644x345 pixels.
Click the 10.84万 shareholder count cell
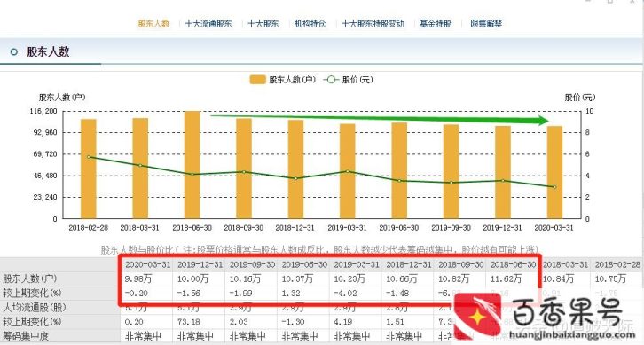559,278
